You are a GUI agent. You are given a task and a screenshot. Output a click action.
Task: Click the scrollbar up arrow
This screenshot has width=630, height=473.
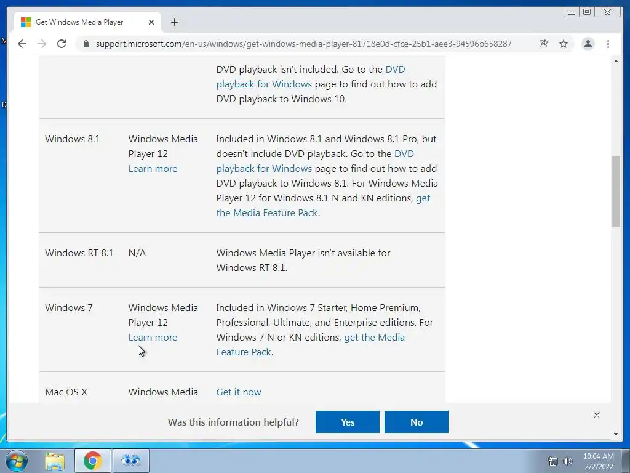pos(616,61)
